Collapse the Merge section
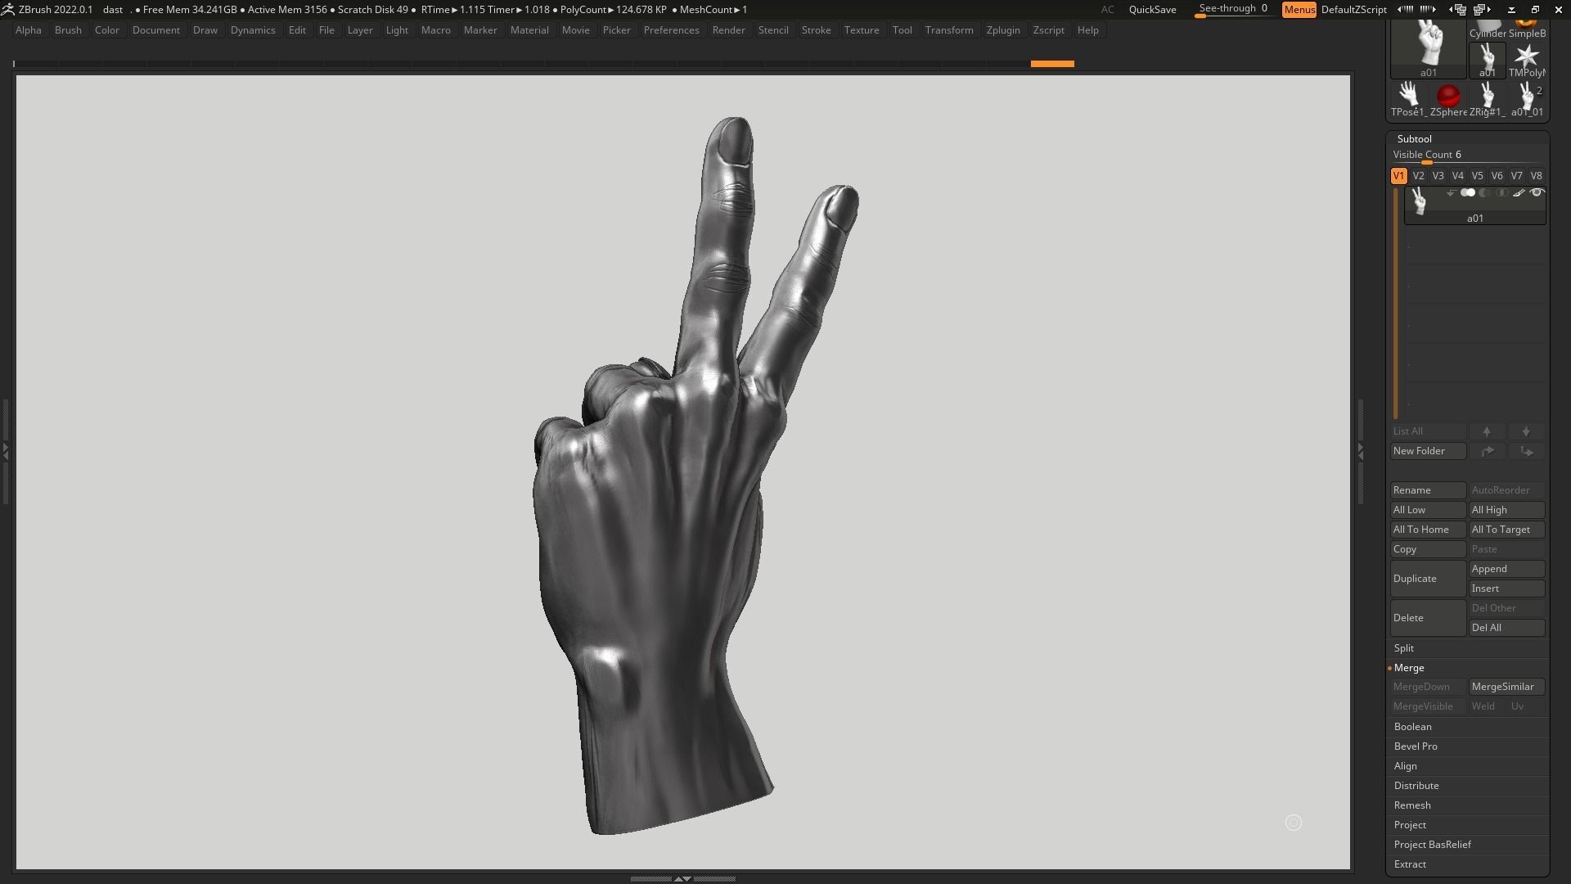This screenshot has width=1571, height=884. click(1409, 668)
